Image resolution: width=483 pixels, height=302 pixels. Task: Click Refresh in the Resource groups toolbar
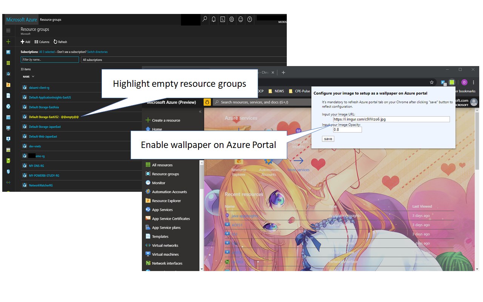tap(60, 42)
